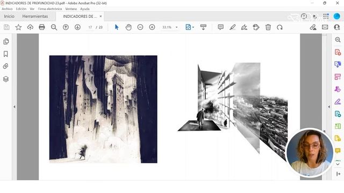Click the upload to cloud icon

[30, 27]
